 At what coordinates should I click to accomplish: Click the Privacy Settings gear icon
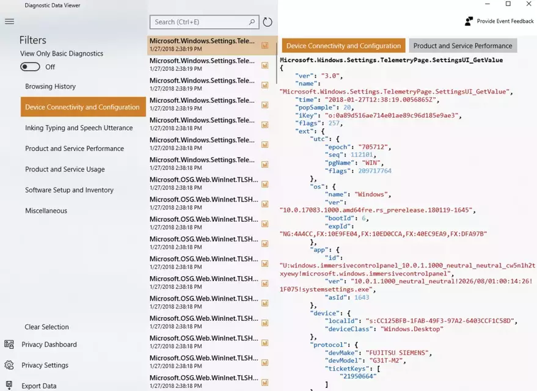pos(9,365)
